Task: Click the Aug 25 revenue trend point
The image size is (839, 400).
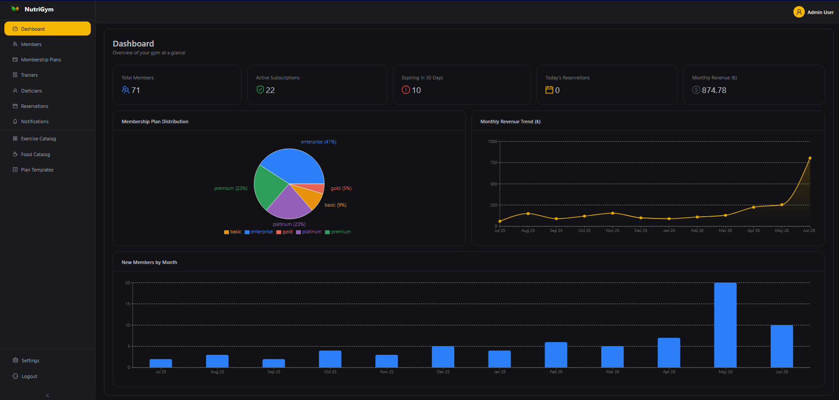Action: (x=528, y=214)
